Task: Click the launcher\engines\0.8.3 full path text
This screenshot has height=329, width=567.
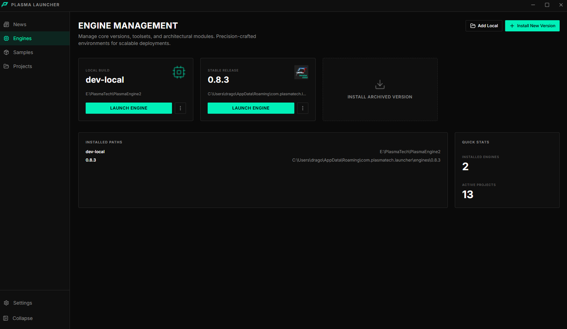Action: point(366,160)
